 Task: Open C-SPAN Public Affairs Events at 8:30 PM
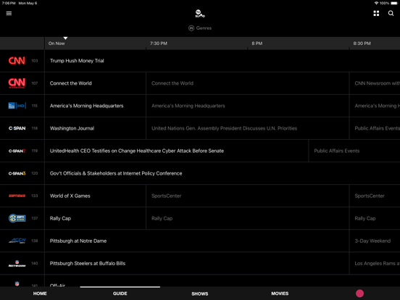coord(375,128)
